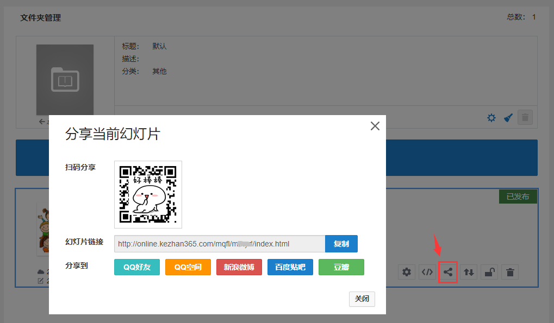Open folder settings blue gear icon
The width and height of the screenshot is (554, 323).
pos(491,118)
